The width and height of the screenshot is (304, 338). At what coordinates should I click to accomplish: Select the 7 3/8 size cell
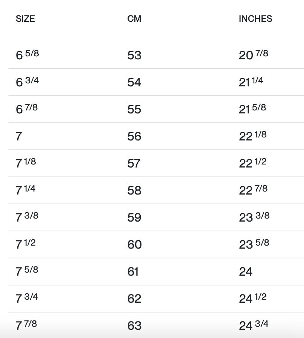pos(27,217)
